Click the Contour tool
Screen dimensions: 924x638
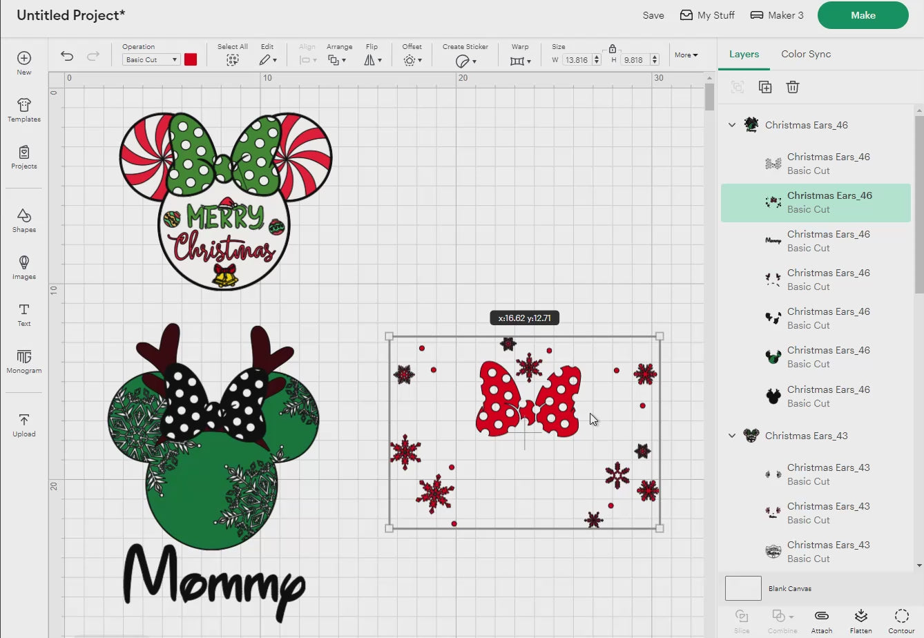pos(901,620)
